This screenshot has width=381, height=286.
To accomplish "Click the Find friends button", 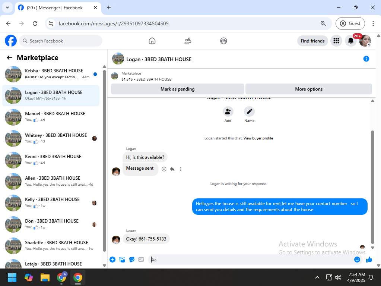I will pos(312,41).
